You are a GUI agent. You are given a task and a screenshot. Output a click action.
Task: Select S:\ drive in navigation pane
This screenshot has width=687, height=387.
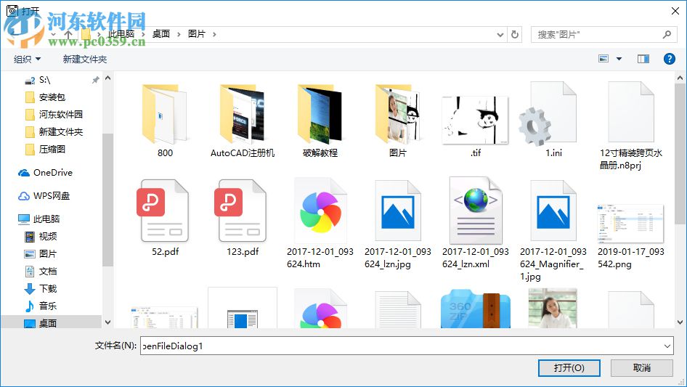[44, 80]
